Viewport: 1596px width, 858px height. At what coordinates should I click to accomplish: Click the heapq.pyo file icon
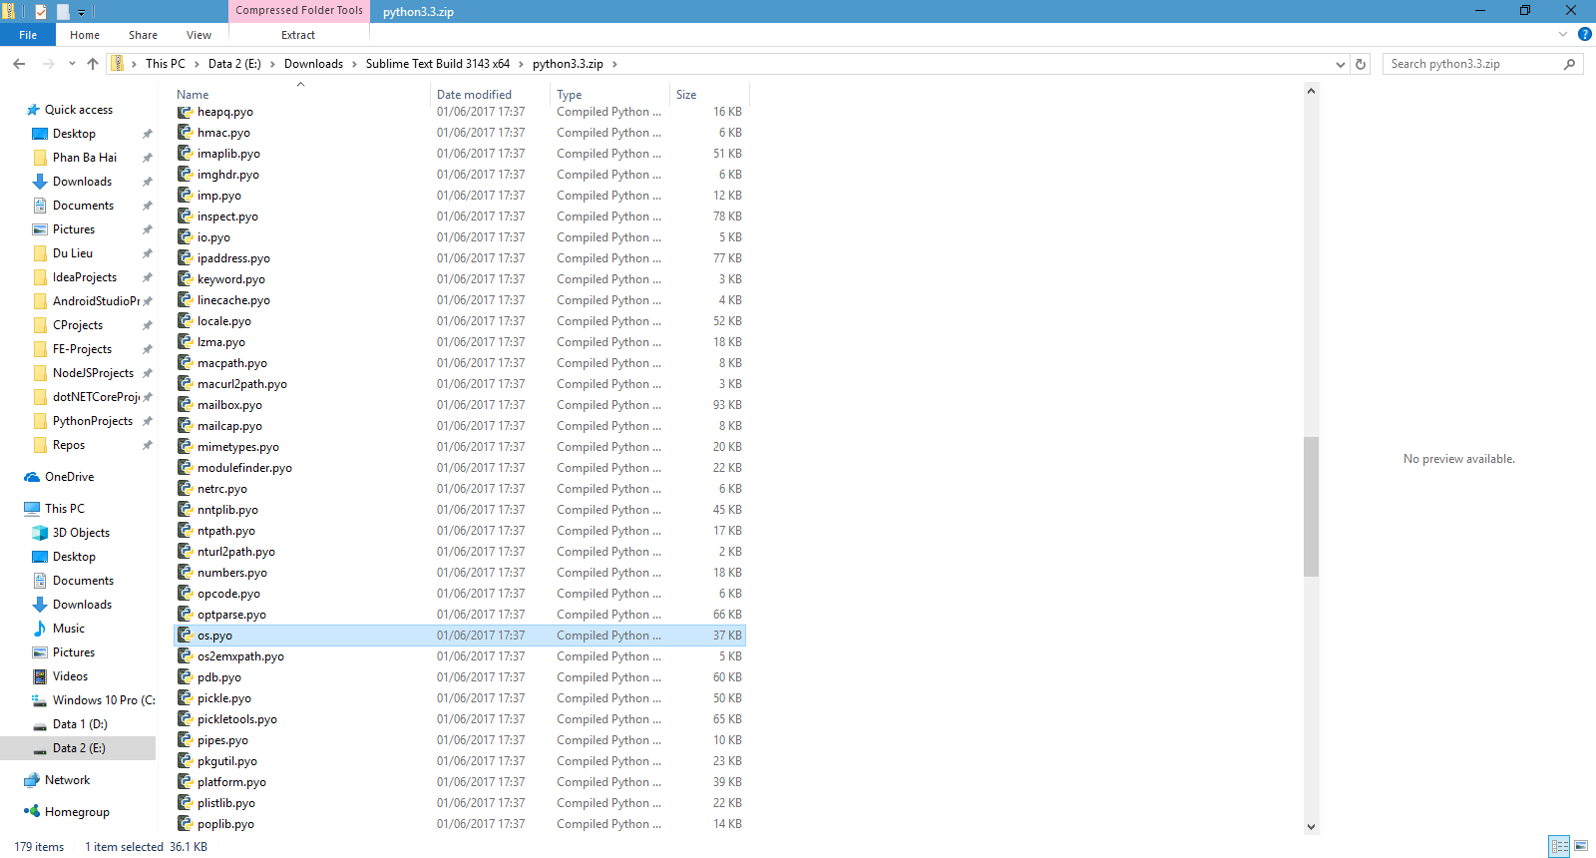pos(185,111)
